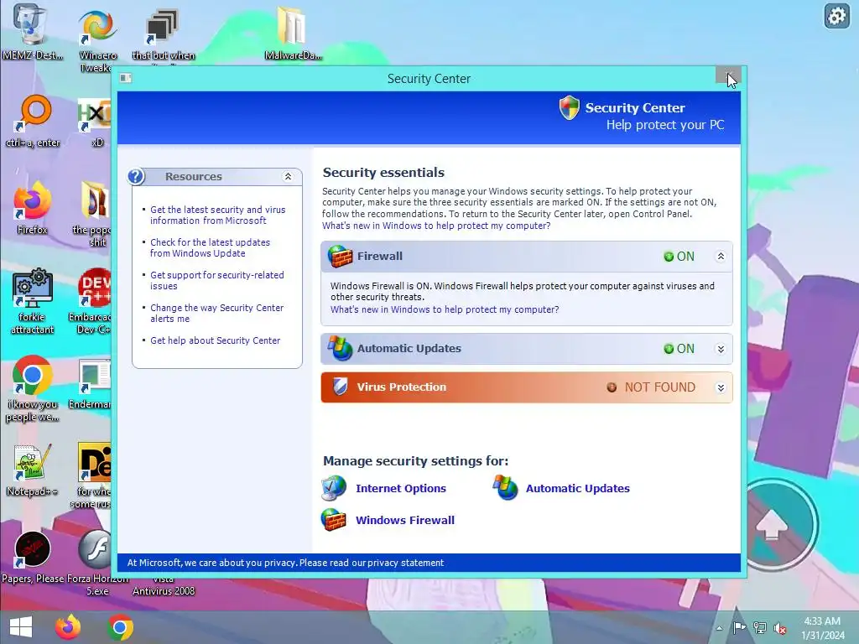Click the network tray icon

click(x=760, y=628)
